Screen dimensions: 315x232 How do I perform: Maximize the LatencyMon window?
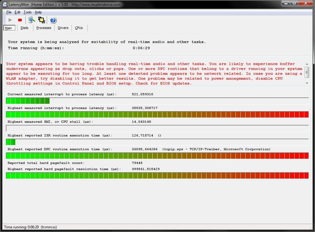pyautogui.click(x=294, y=3)
